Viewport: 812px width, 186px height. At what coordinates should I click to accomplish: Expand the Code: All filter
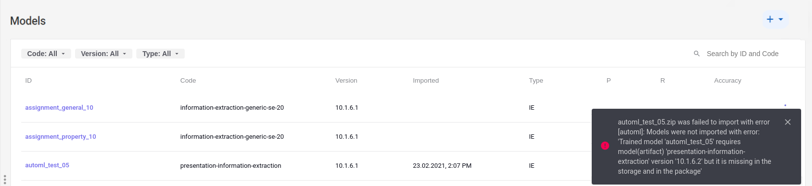click(x=46, y=54)
